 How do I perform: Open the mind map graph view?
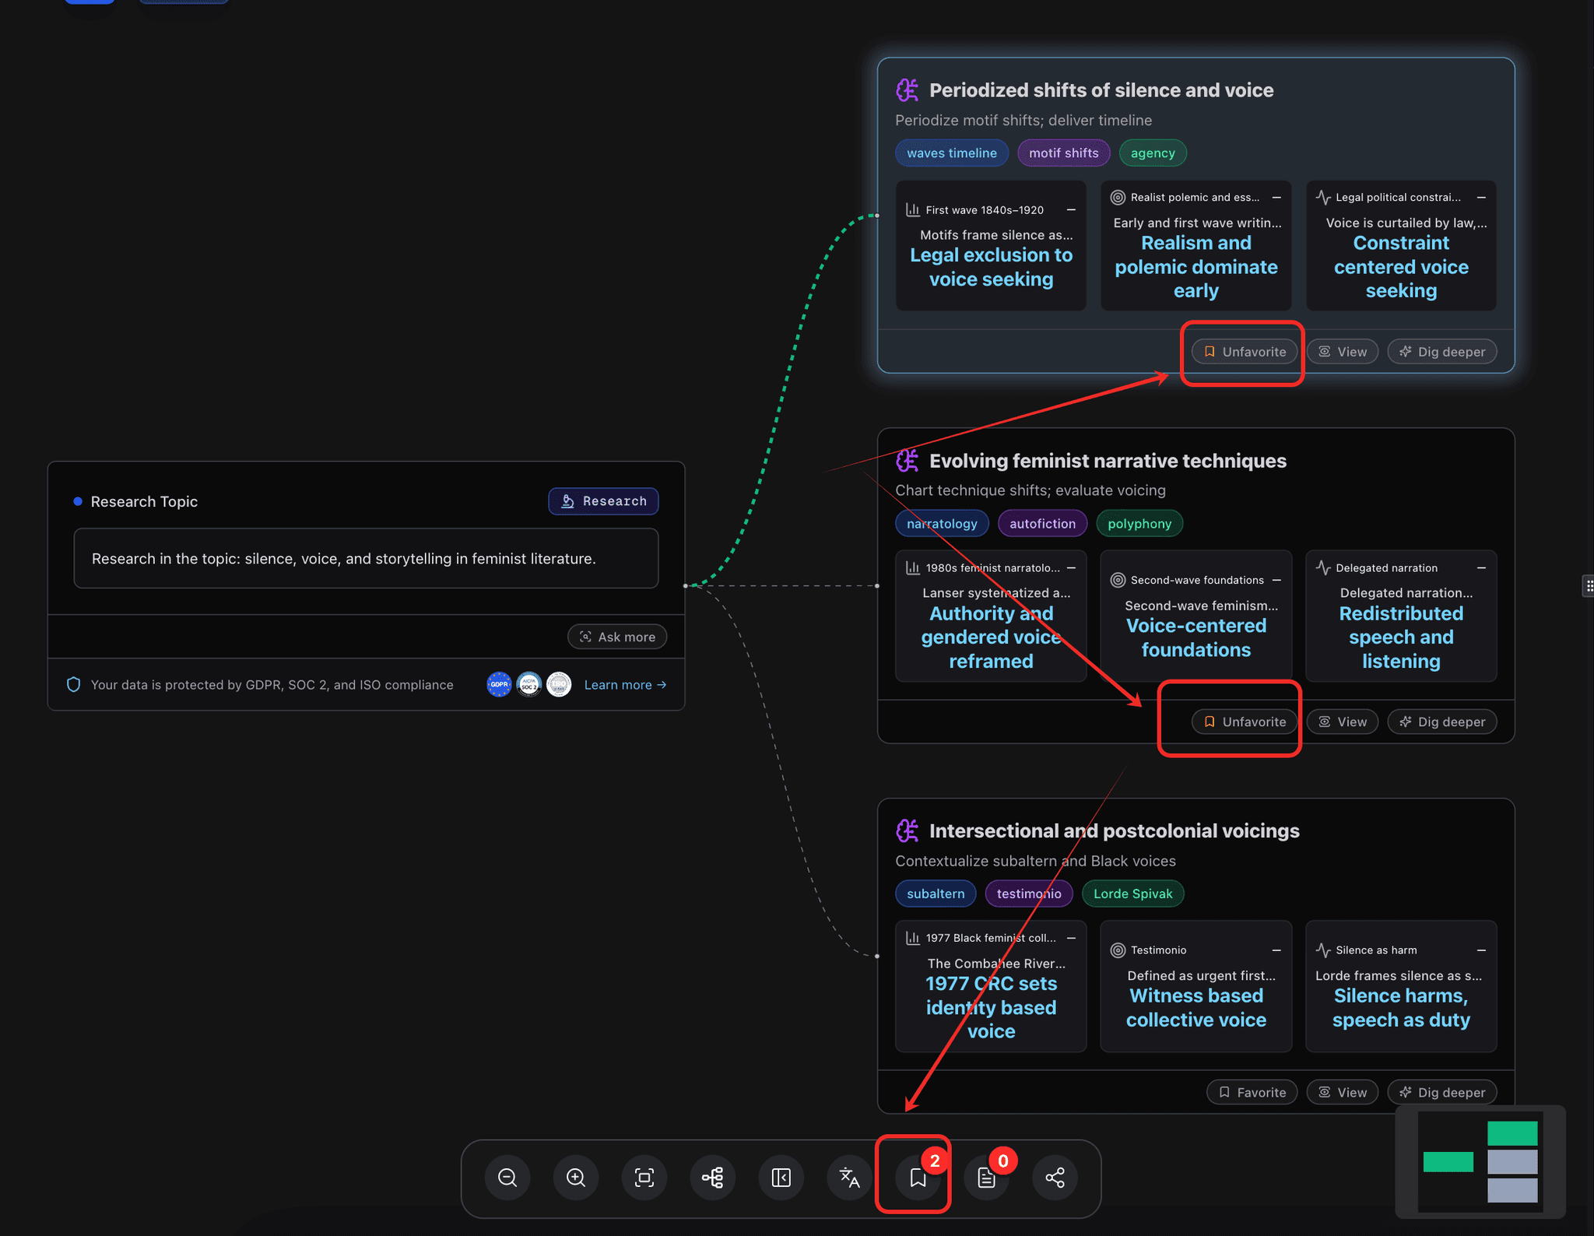click(x=712, y=1178)
